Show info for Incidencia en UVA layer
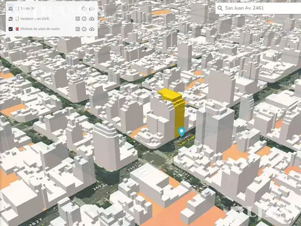The image size is (301, 226). coord(84,19)
